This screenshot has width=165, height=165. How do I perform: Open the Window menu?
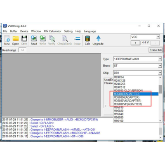point(36,31)
